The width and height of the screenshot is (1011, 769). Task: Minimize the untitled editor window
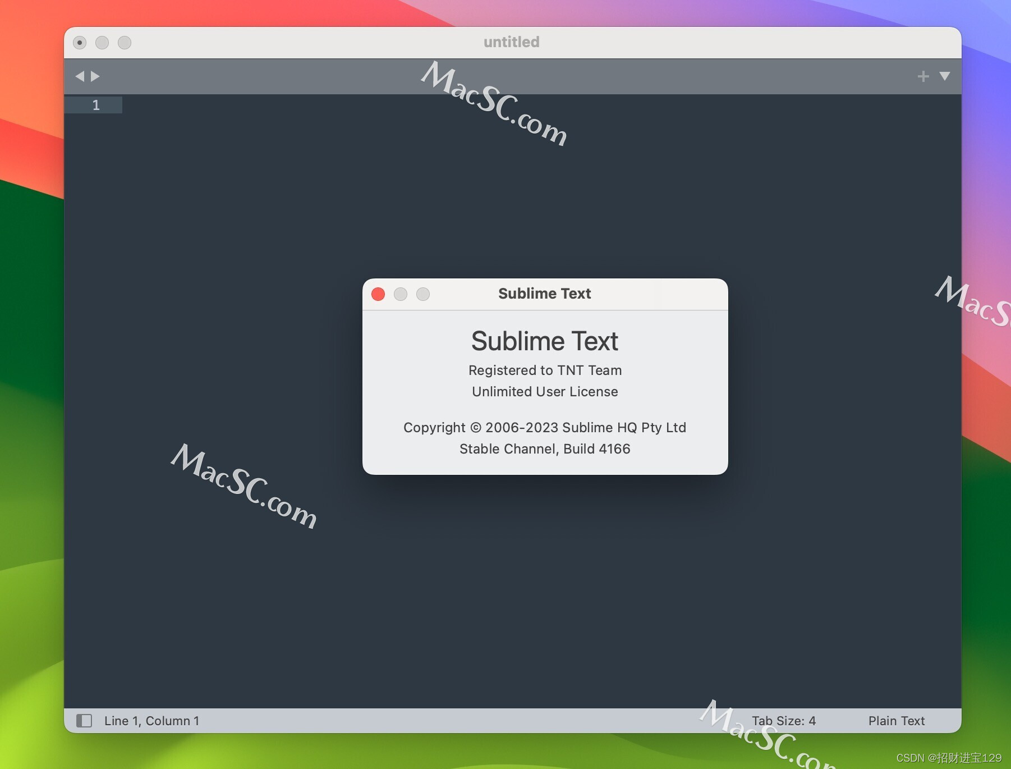point(102,43)
